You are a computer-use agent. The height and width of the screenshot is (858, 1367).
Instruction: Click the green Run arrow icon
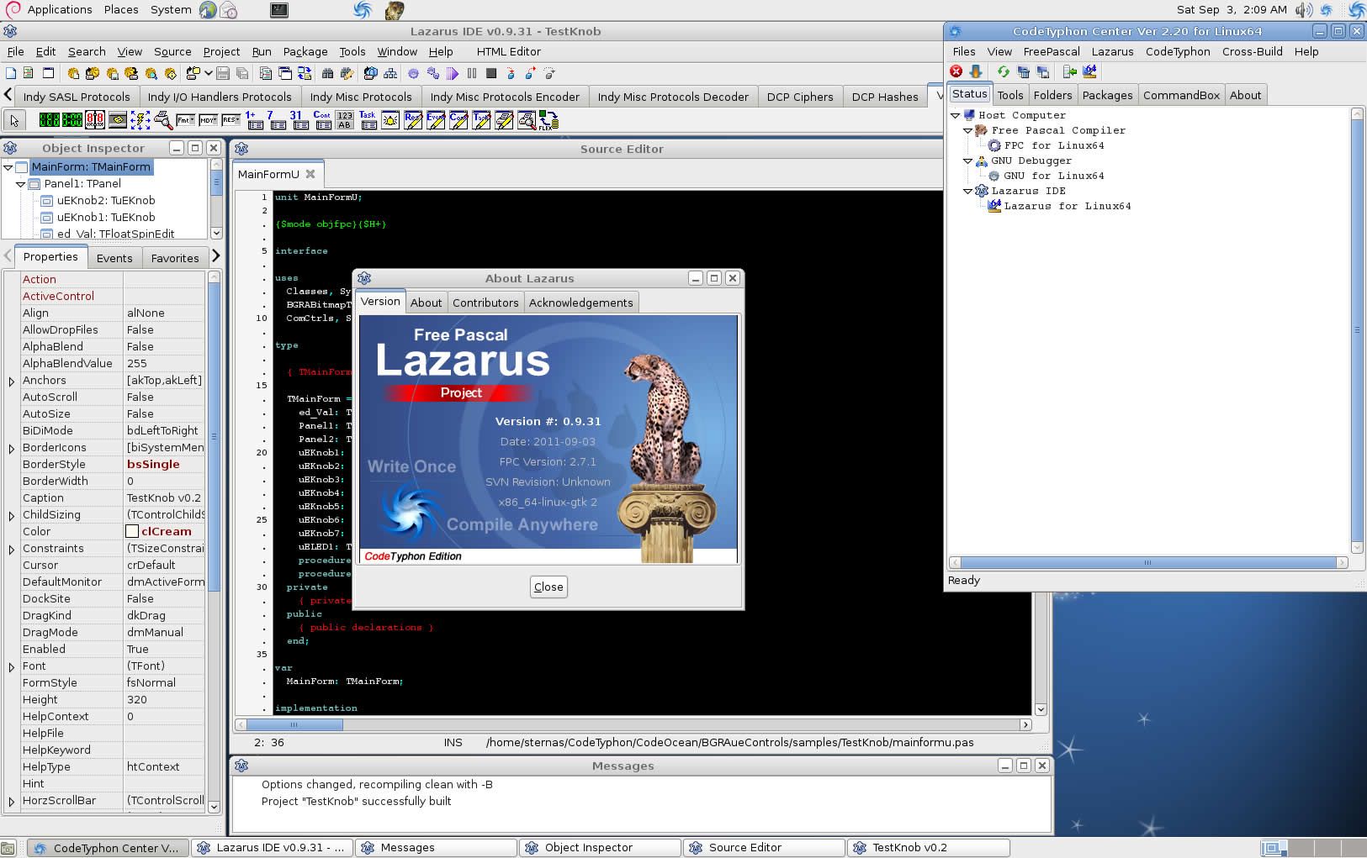click(453, 73)
